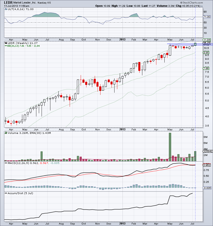Click the 71.00 ULT value tag

(x=207, y=17)
